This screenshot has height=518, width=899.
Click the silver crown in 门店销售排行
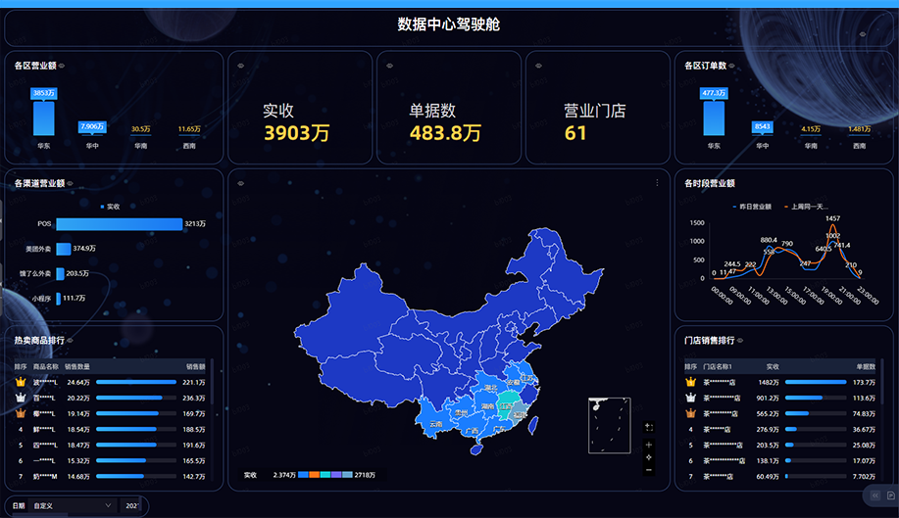tap(690, 398)
